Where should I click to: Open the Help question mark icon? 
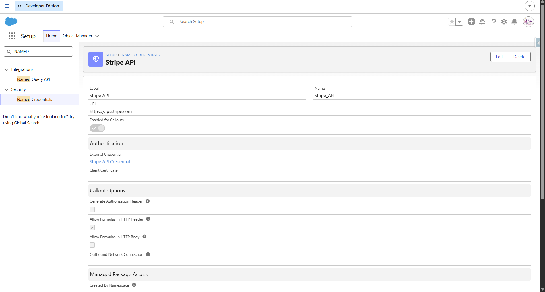[494, 22]
